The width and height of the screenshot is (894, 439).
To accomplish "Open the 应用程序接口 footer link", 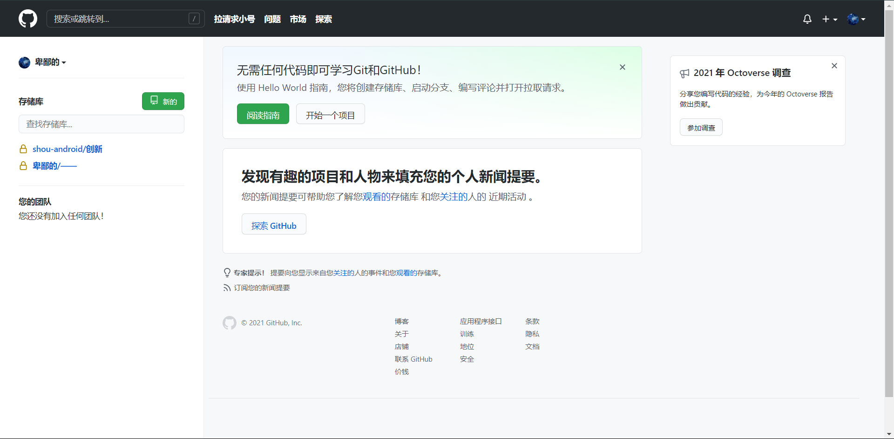I will [x=481, y=322].
